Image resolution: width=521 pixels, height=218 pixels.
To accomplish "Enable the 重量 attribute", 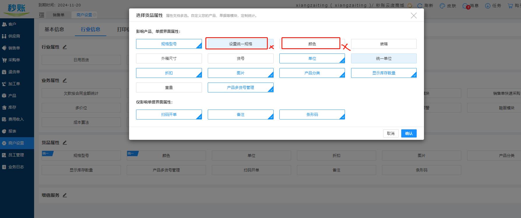I will click(169, 87).
